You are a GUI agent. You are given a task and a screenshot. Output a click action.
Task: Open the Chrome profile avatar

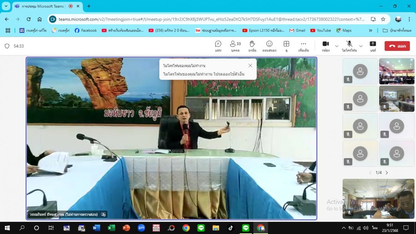point(398,19)
